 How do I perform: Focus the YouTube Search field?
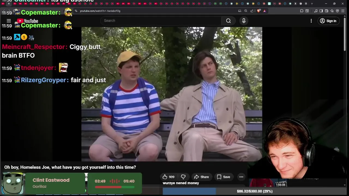pyautogui.click(x=161, y=21)
